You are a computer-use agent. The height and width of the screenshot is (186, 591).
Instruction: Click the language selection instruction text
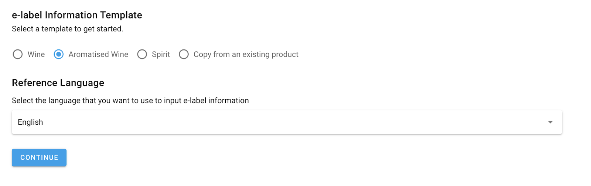pyautogui.click(x=130, y=100)
